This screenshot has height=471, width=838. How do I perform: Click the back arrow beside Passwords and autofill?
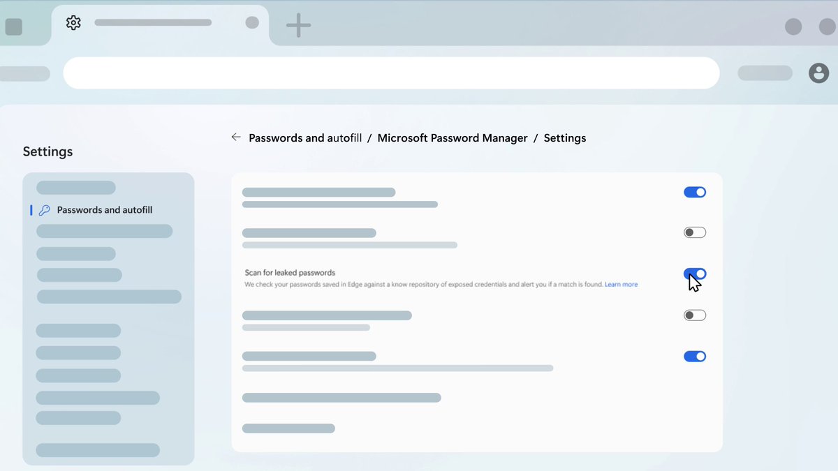pos(236,137)
